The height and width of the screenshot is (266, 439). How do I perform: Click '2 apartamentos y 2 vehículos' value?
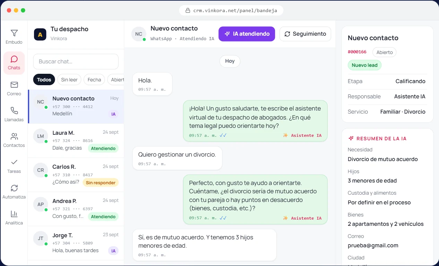point(386,224)
